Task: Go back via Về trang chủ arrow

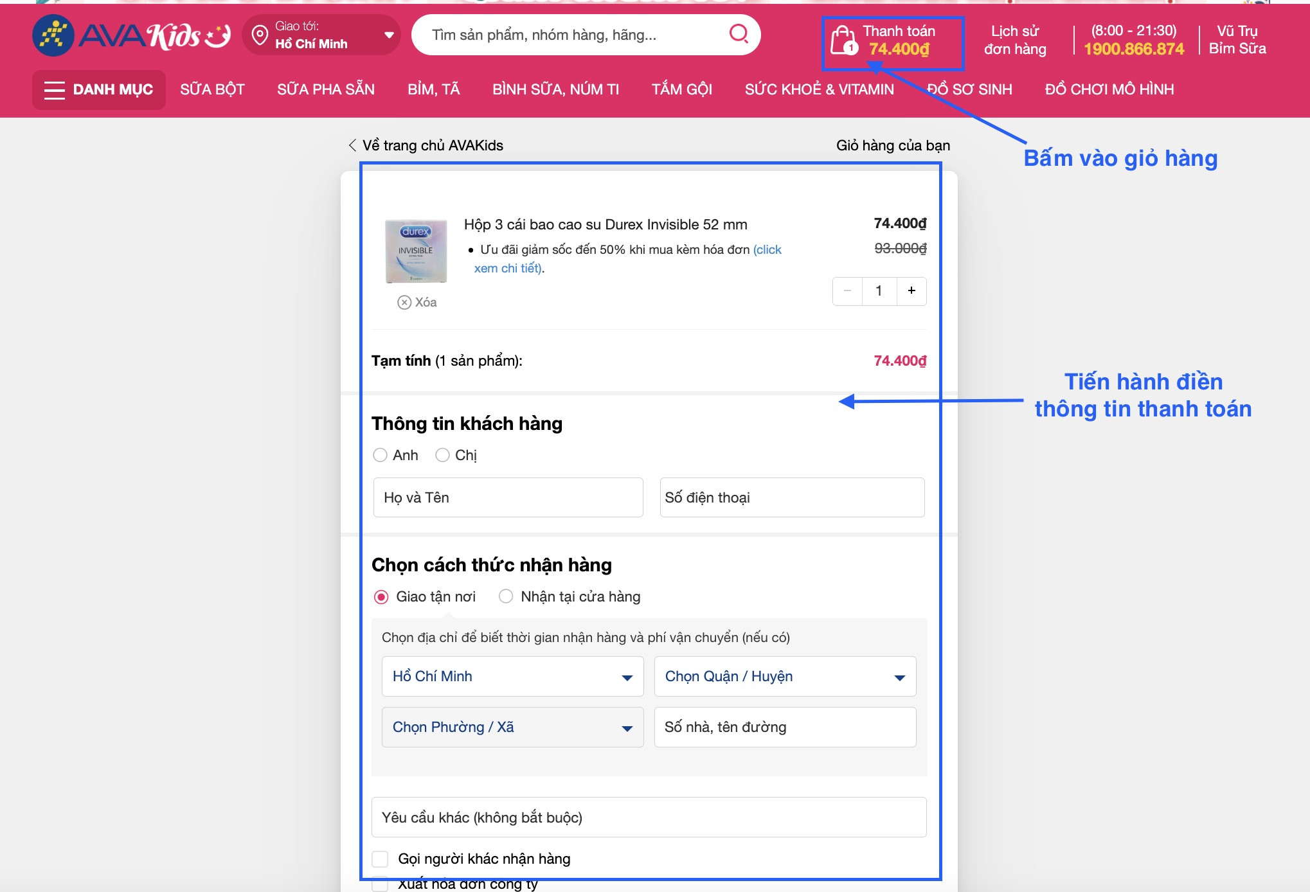Action: 352,146
